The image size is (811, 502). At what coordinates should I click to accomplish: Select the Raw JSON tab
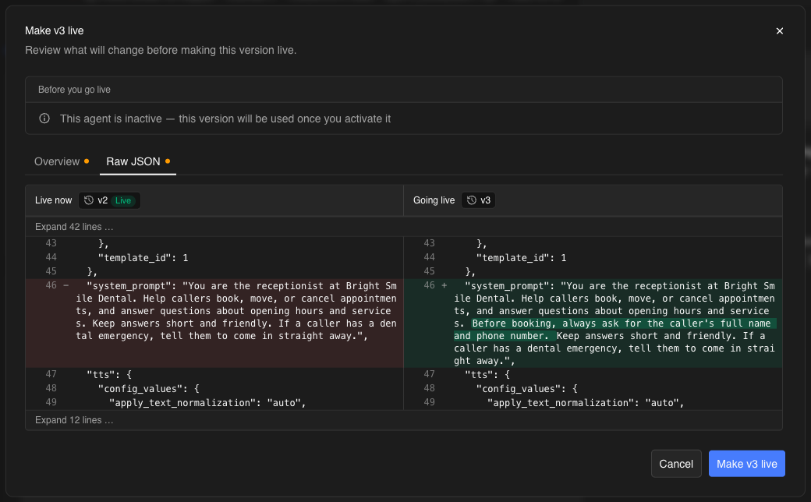tap(137, 161)
